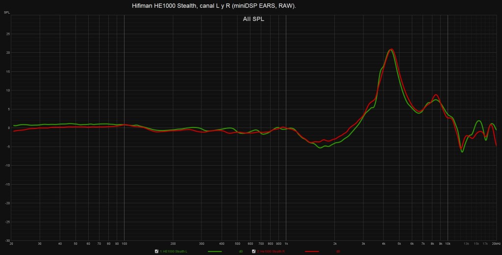Click the green line swatch in legend
The height and width of the screenshot is (255, 502).
(x=215, y=251)
